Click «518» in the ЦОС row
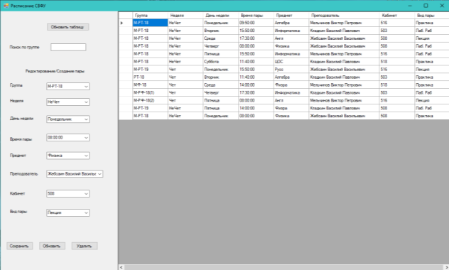The height and width of the screenshot is (270, 449). click(397, 62)
